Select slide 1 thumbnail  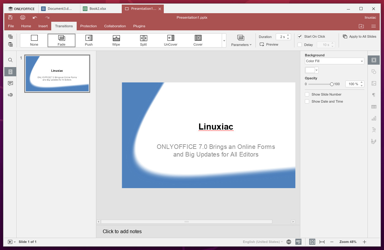click(x=57, y=74)
